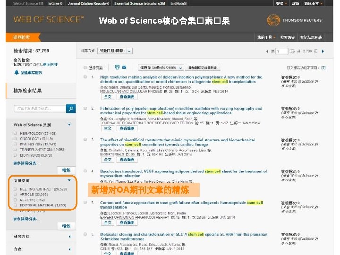Tick the HEMATOLOGY category checkbox

pos(15,133)
